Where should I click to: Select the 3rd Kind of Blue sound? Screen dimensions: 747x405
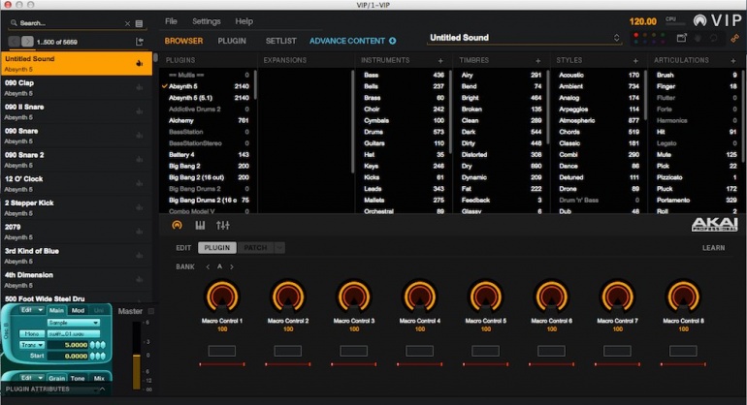coord(77,256)
